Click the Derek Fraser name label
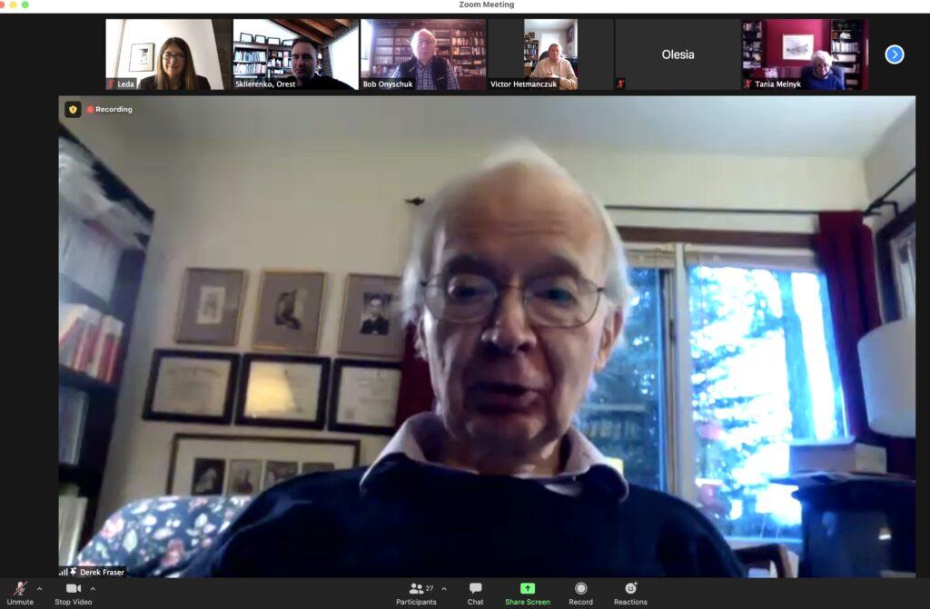 click(102, 572)
